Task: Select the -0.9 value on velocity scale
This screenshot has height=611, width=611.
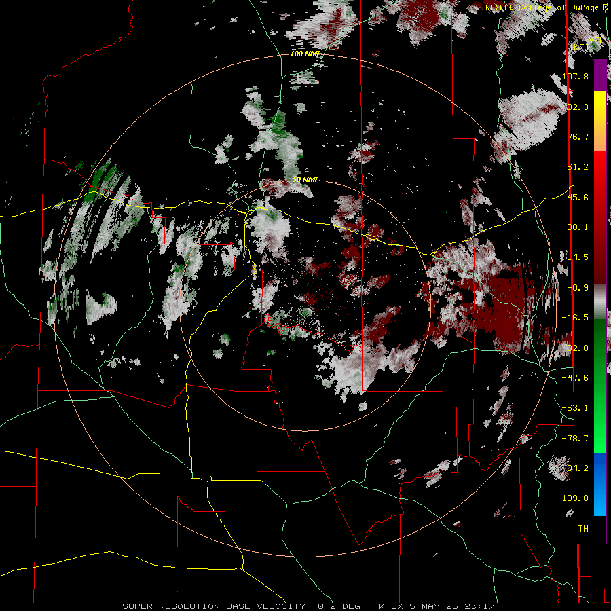Action: pos(578,288)
